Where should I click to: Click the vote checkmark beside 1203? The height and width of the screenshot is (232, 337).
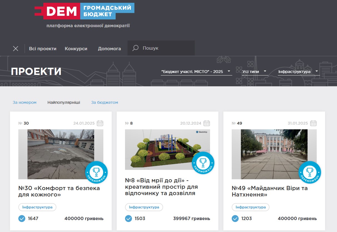coord(235,219)
